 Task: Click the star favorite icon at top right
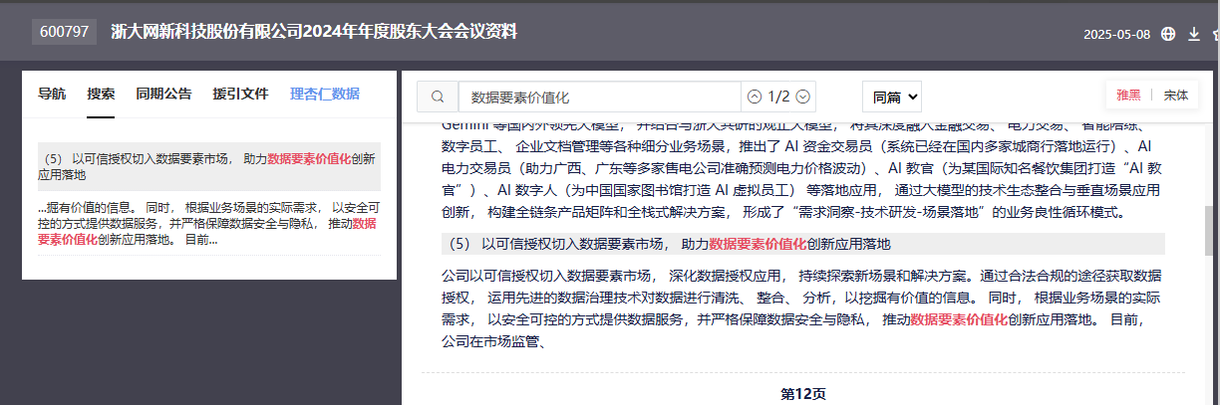(1216, 34)
